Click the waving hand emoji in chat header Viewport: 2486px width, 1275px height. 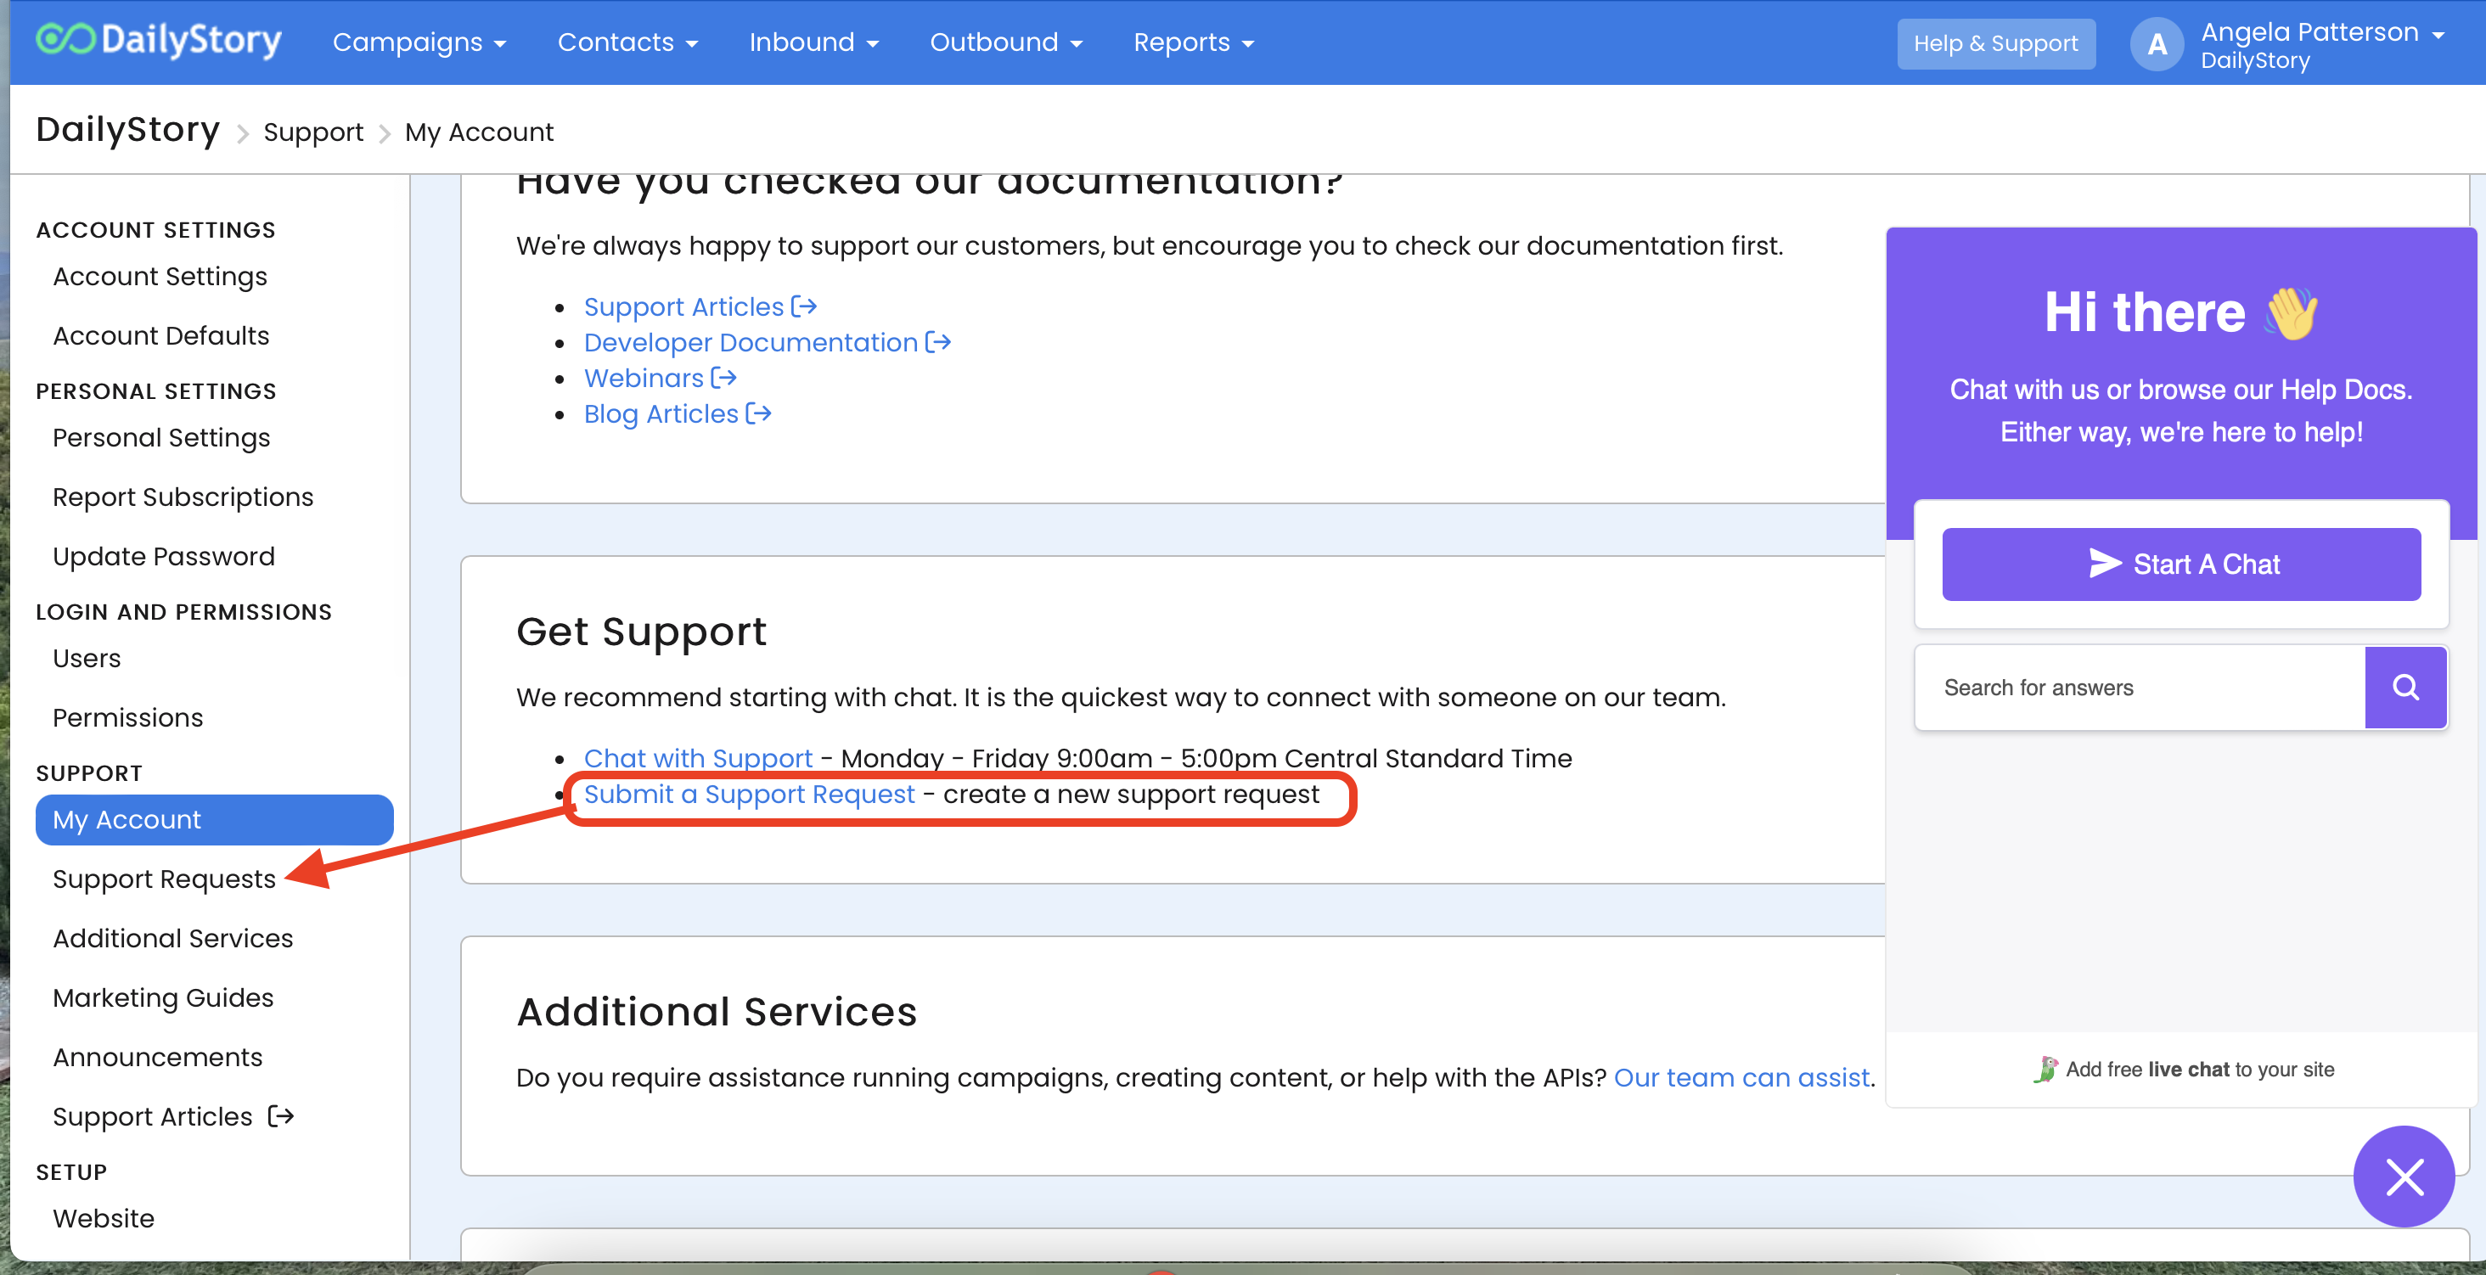[x=2291, y=314]
